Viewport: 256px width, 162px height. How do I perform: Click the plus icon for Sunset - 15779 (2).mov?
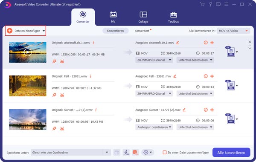point(212,110)
